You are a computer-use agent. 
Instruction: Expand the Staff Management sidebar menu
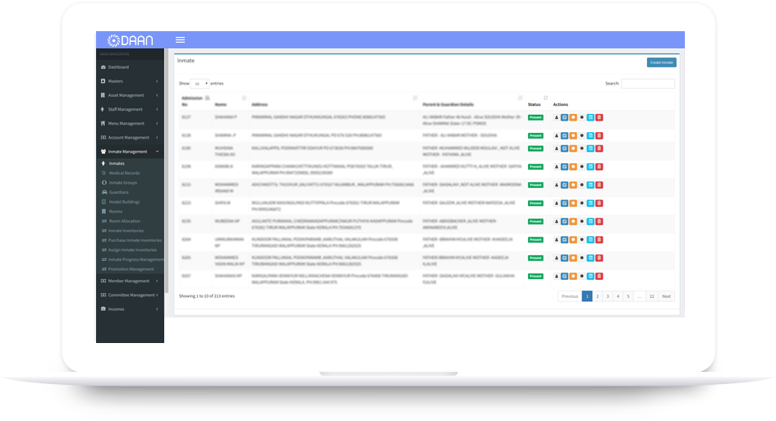tap(130, 109)
